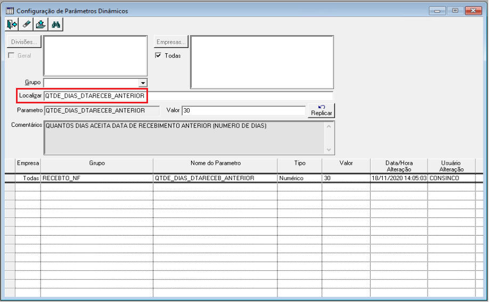The height and width of the screenshot is (307, 492).
Task: Select QTDE_DIAS_DTARECEB_ANTERIOR cell in the grid
Action: coord(216,179)
